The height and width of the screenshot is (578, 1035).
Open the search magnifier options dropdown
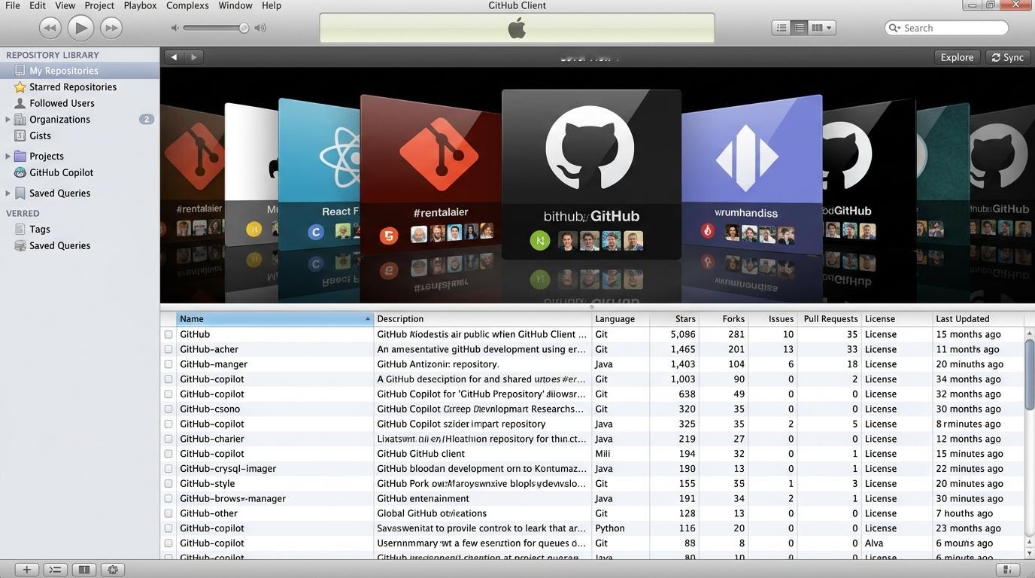[x=894, y=28]
